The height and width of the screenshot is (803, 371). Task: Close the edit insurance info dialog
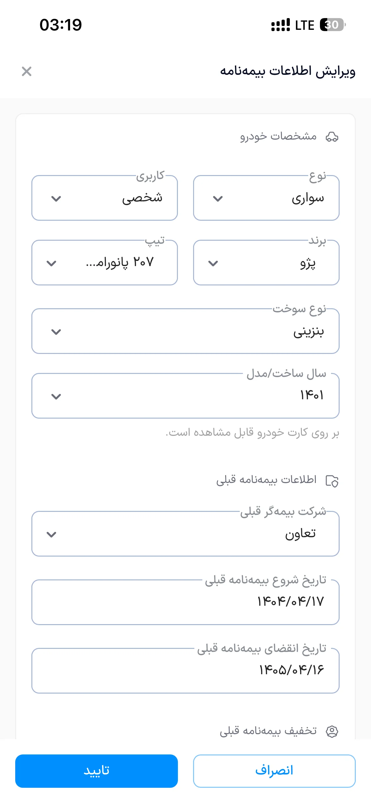click(x=27, y=71)
